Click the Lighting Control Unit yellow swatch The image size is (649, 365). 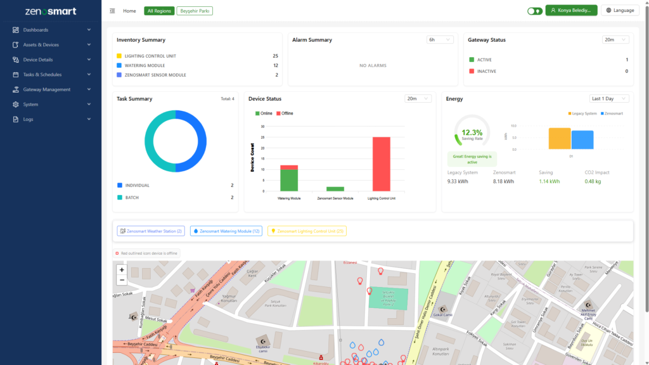[x=119, y=56]
